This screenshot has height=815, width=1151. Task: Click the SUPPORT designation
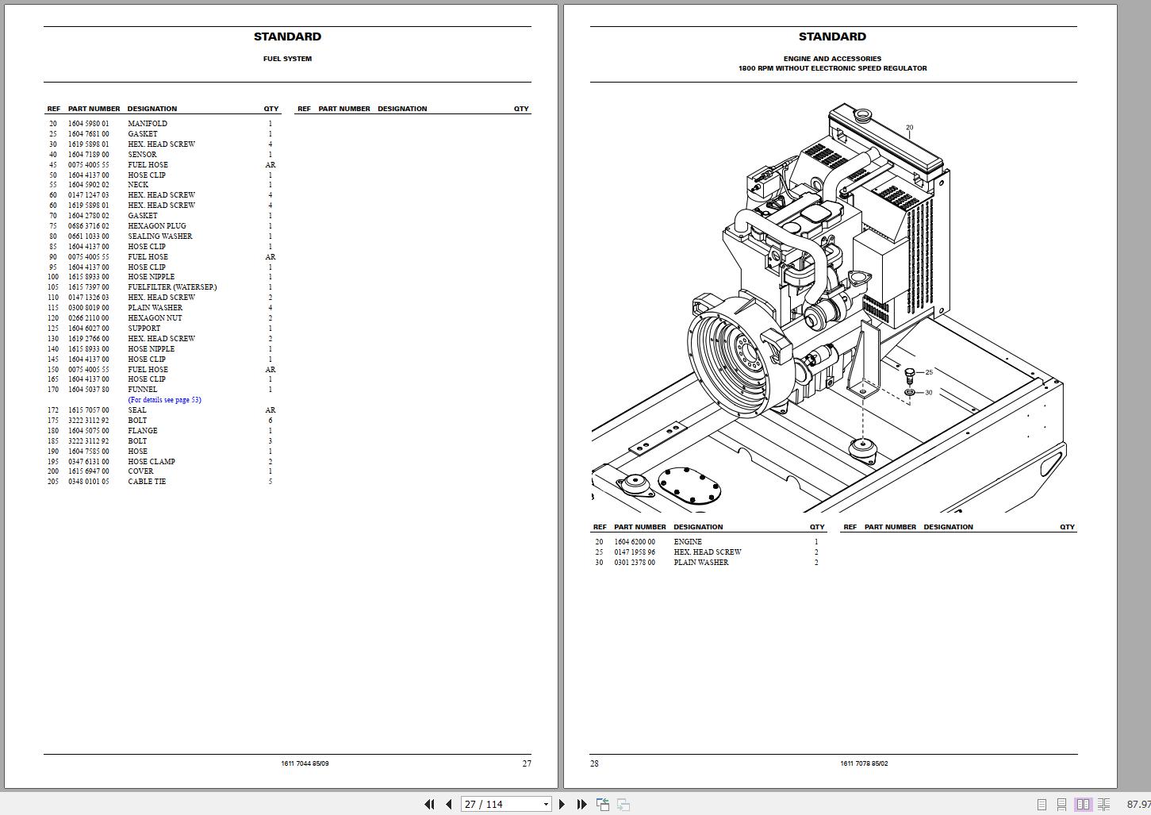[144, 329]
